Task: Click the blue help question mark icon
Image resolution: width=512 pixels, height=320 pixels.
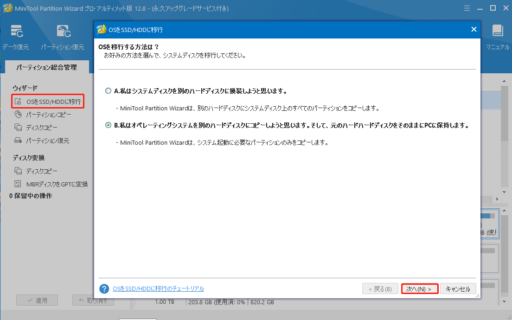Action: tap(104, 288)
